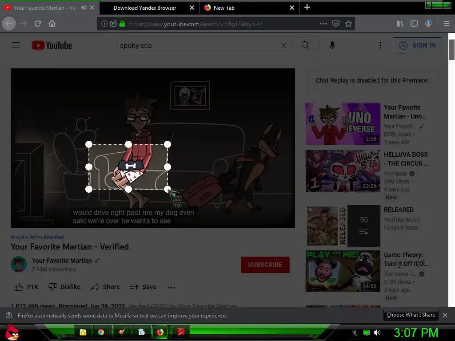Clear the YouTube search text

pos(283,45)
